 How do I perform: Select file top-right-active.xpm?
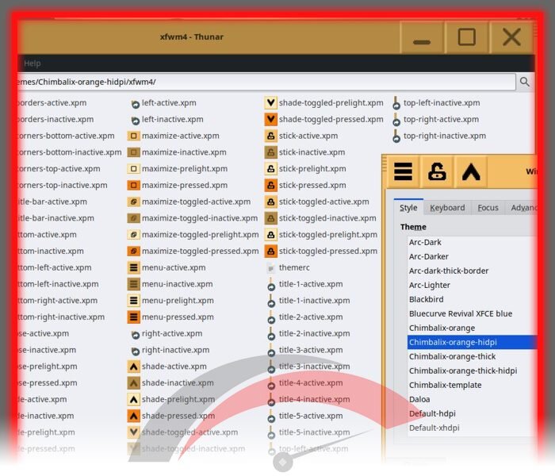click(x=441, y=119)
